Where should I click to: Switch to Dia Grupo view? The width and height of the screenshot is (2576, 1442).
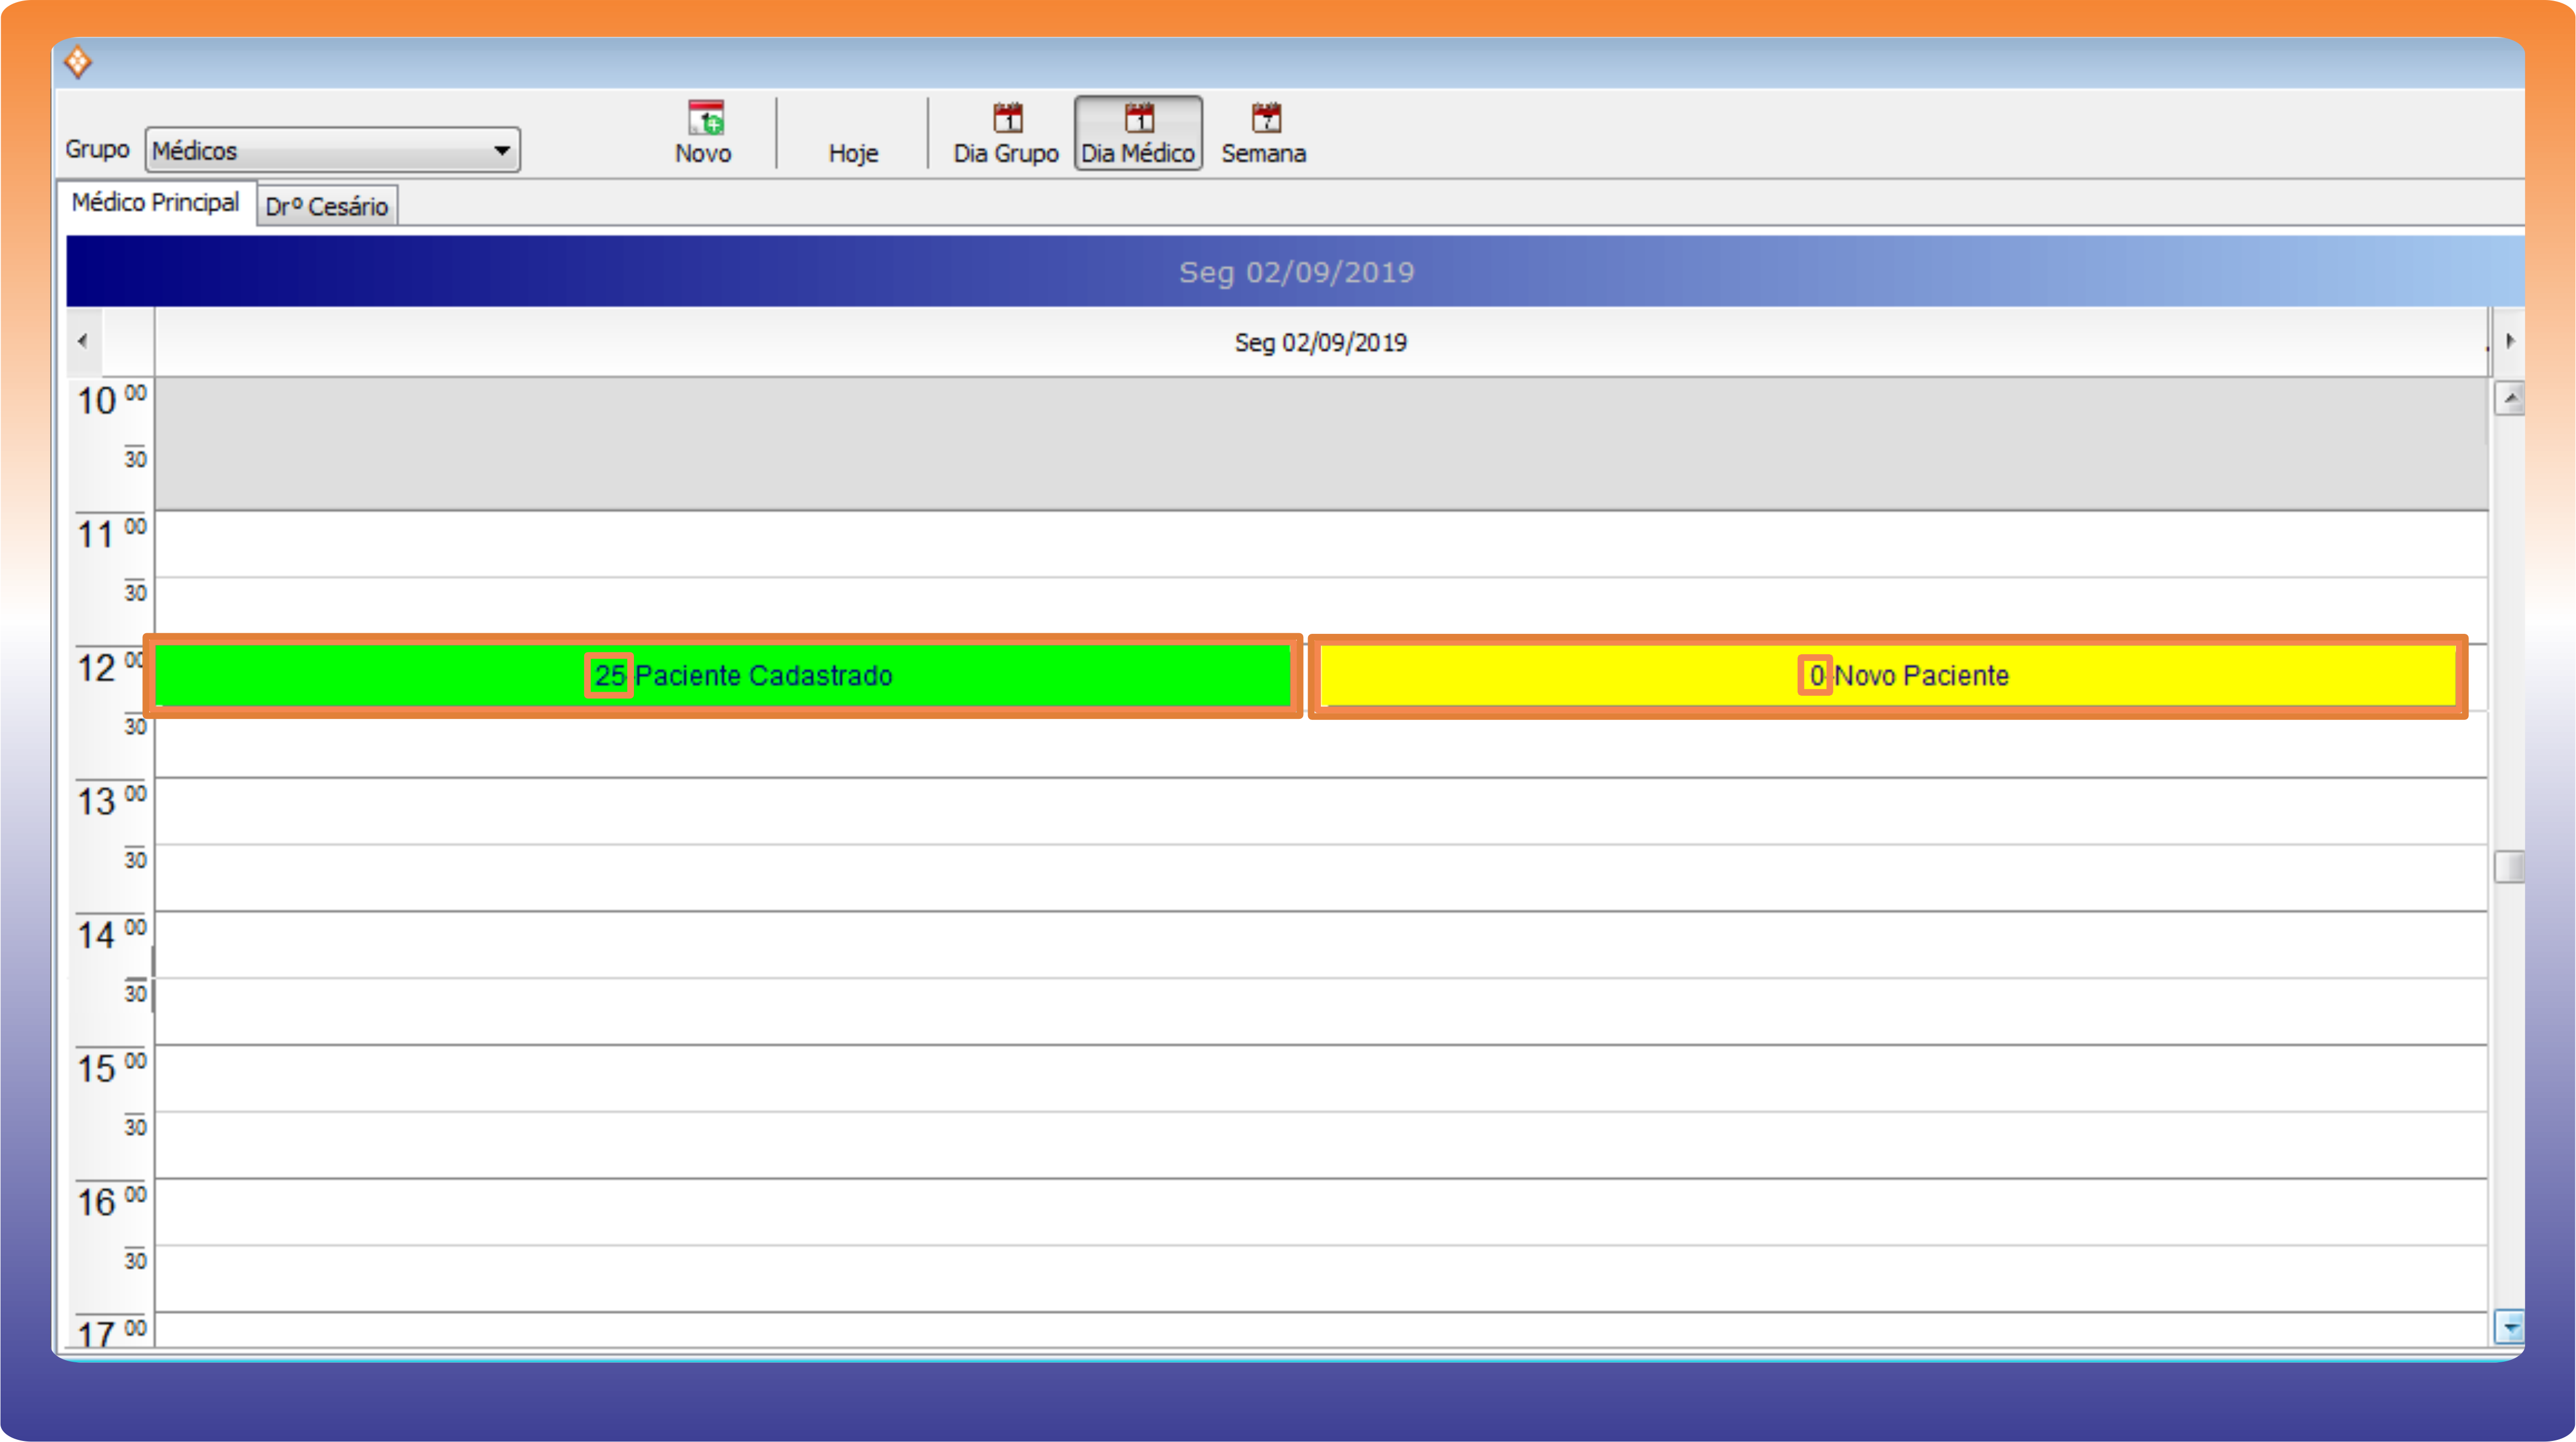click(x=1005, y=133)
